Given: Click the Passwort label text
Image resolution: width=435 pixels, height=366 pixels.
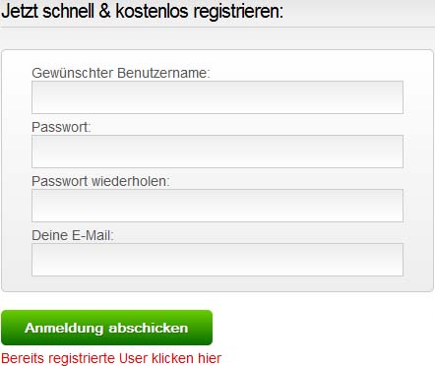Looking at the screenshot, I should coord(61,127).
